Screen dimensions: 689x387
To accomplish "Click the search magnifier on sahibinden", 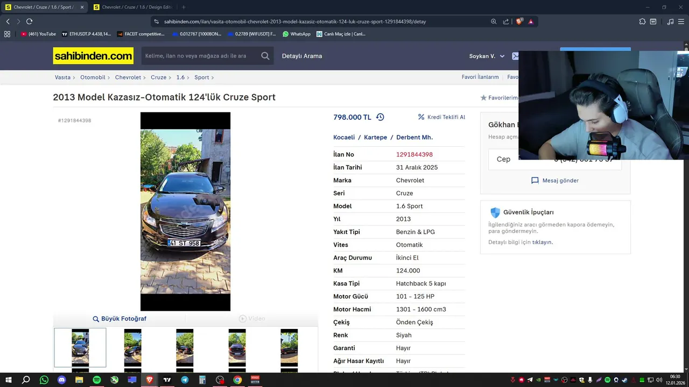I will click(x=265, y=56).
